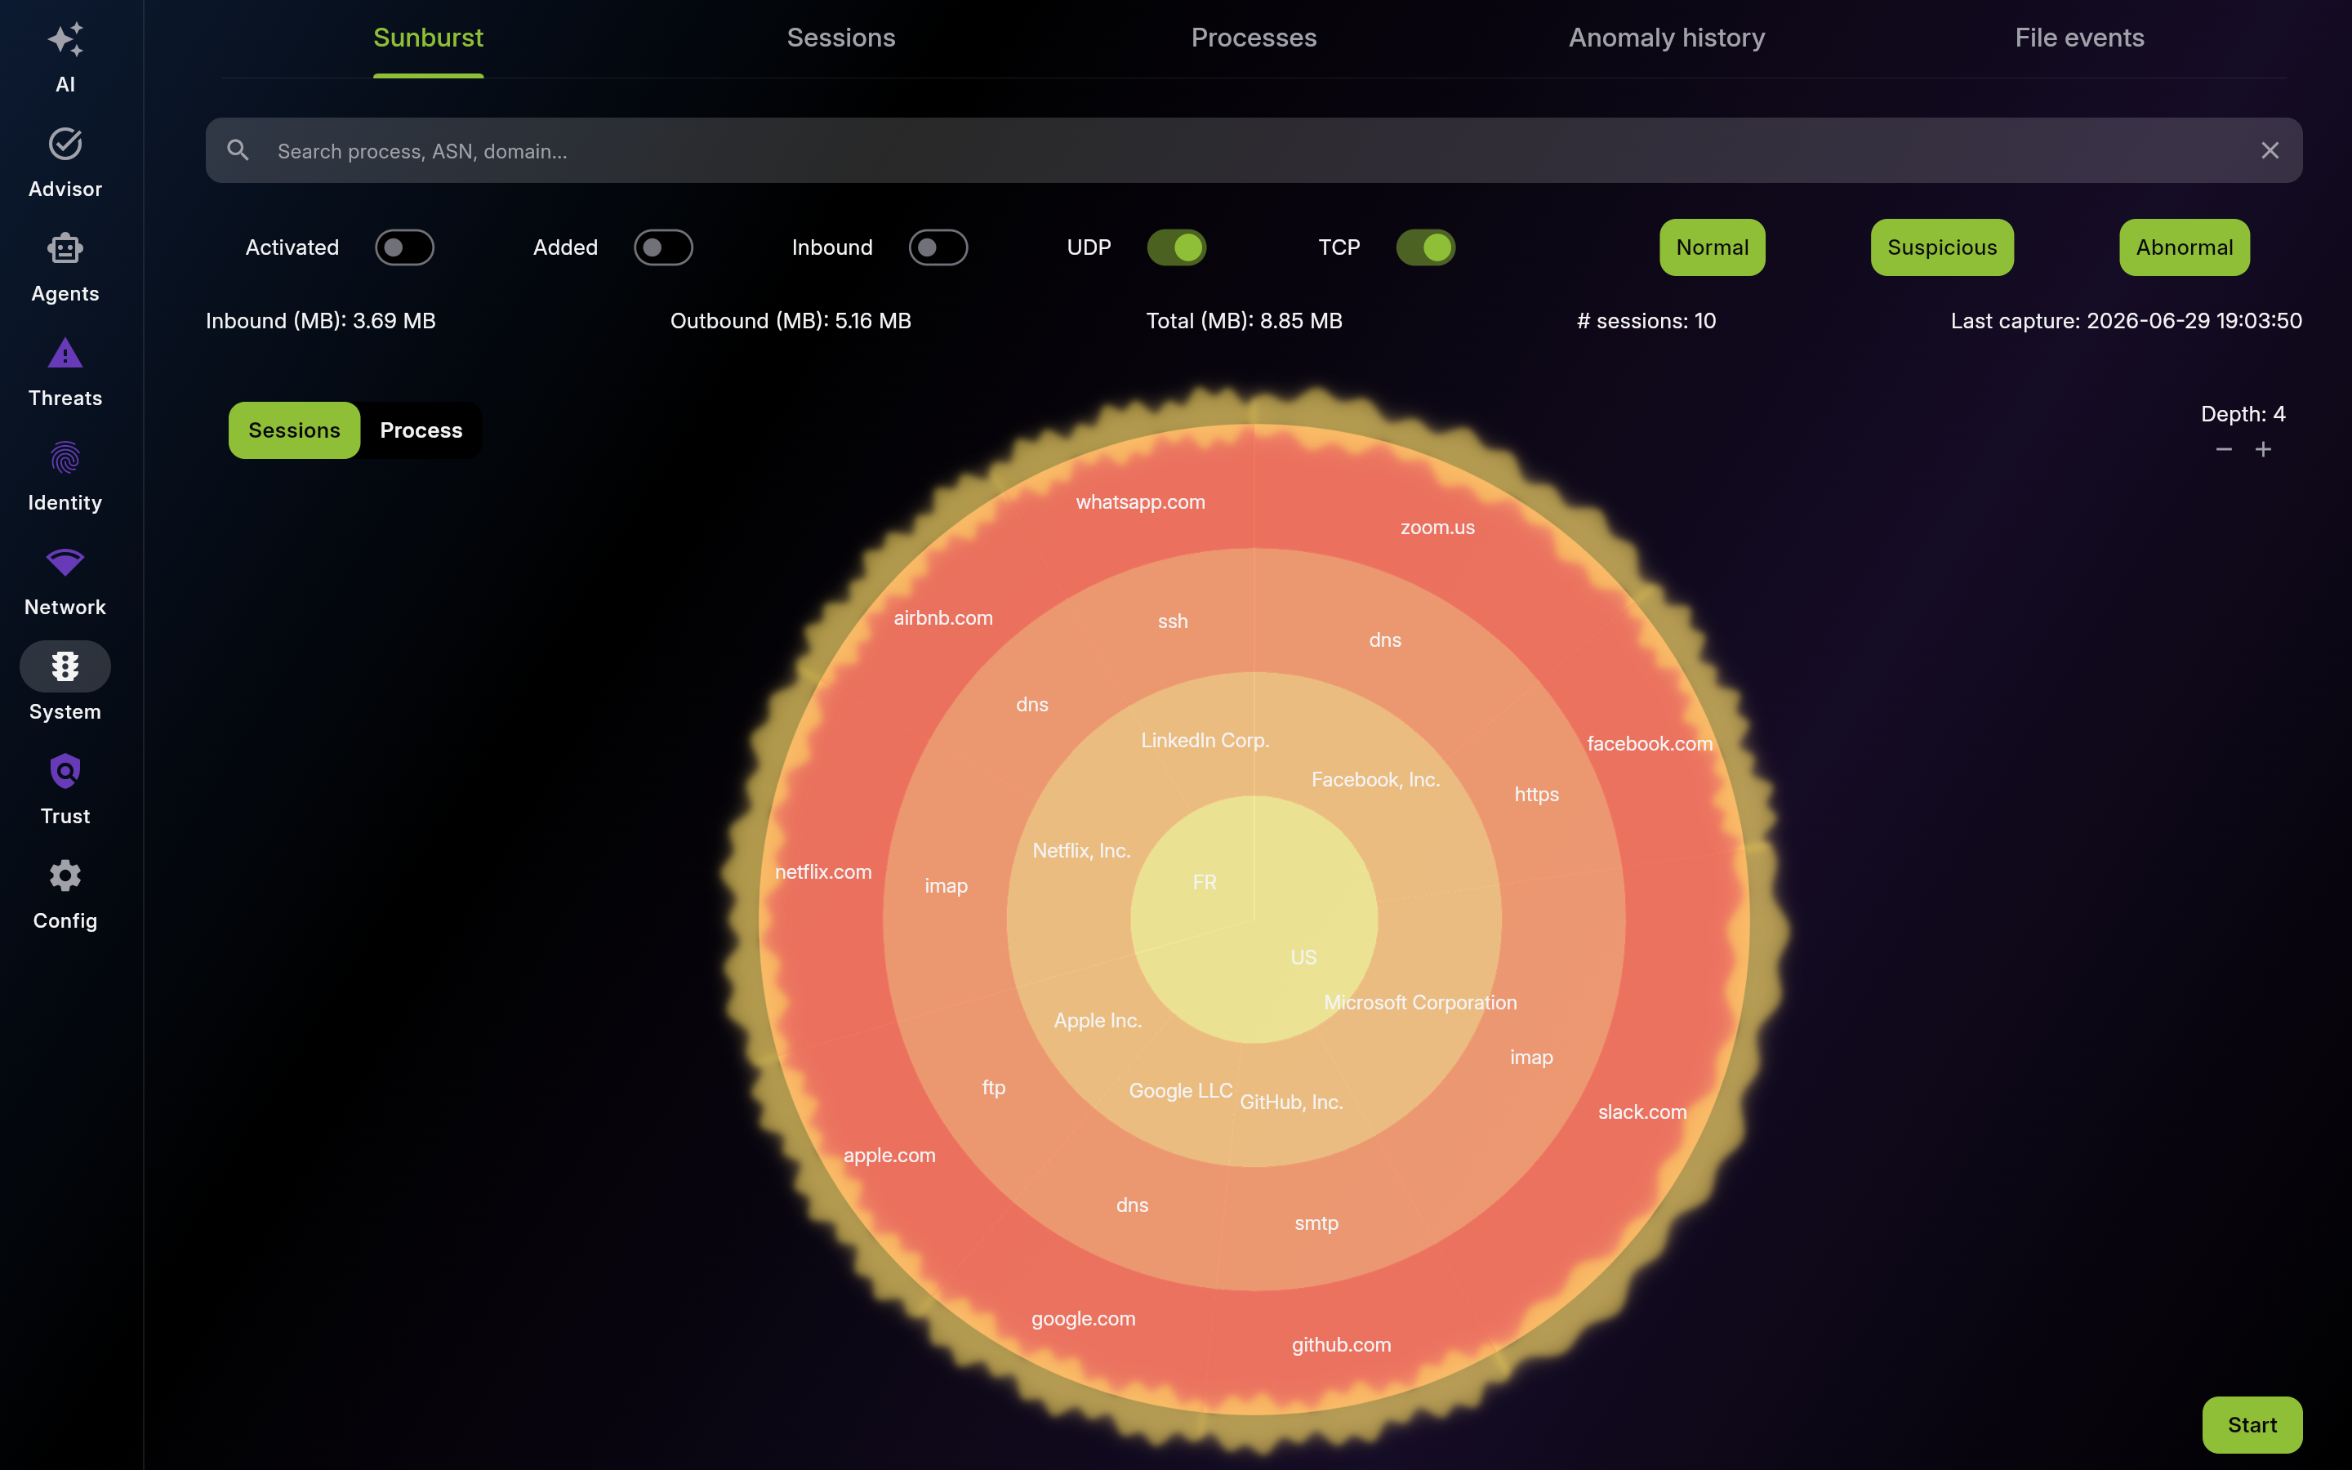Switch to the File events tab
Screen dimensions: 2352x1470
coord(2079,38)
